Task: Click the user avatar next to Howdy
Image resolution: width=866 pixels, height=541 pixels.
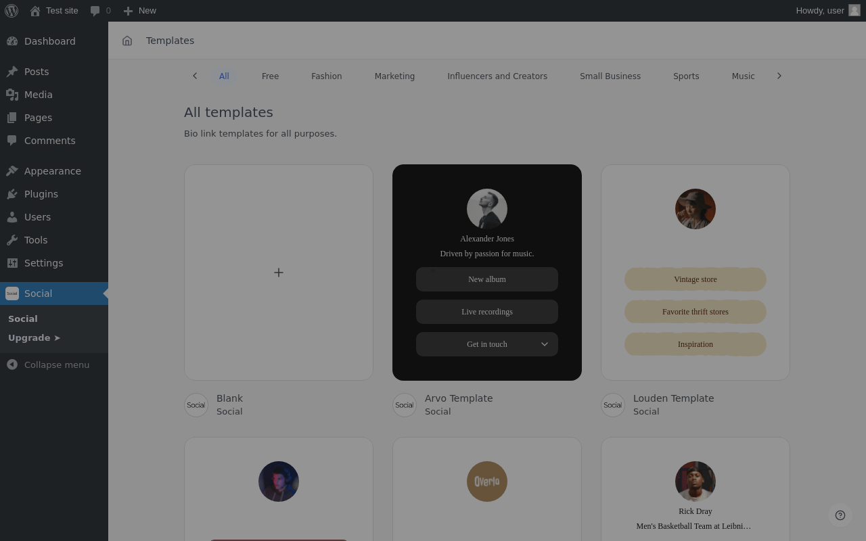Action: pyautogui.click(x=854, y=10)
